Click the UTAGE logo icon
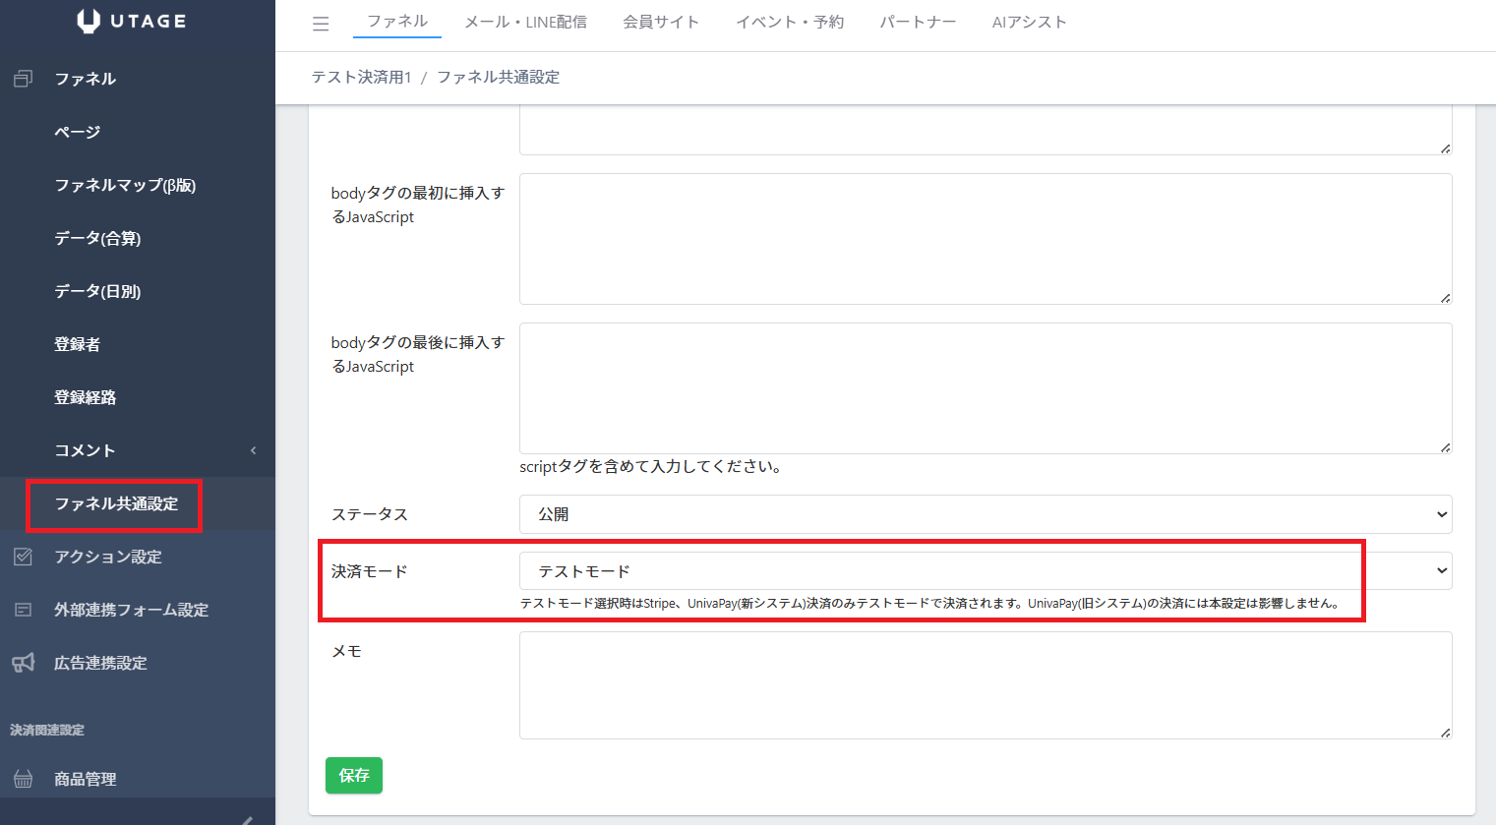This screenshot has width=1496, height=825. (x=89, y=22)
